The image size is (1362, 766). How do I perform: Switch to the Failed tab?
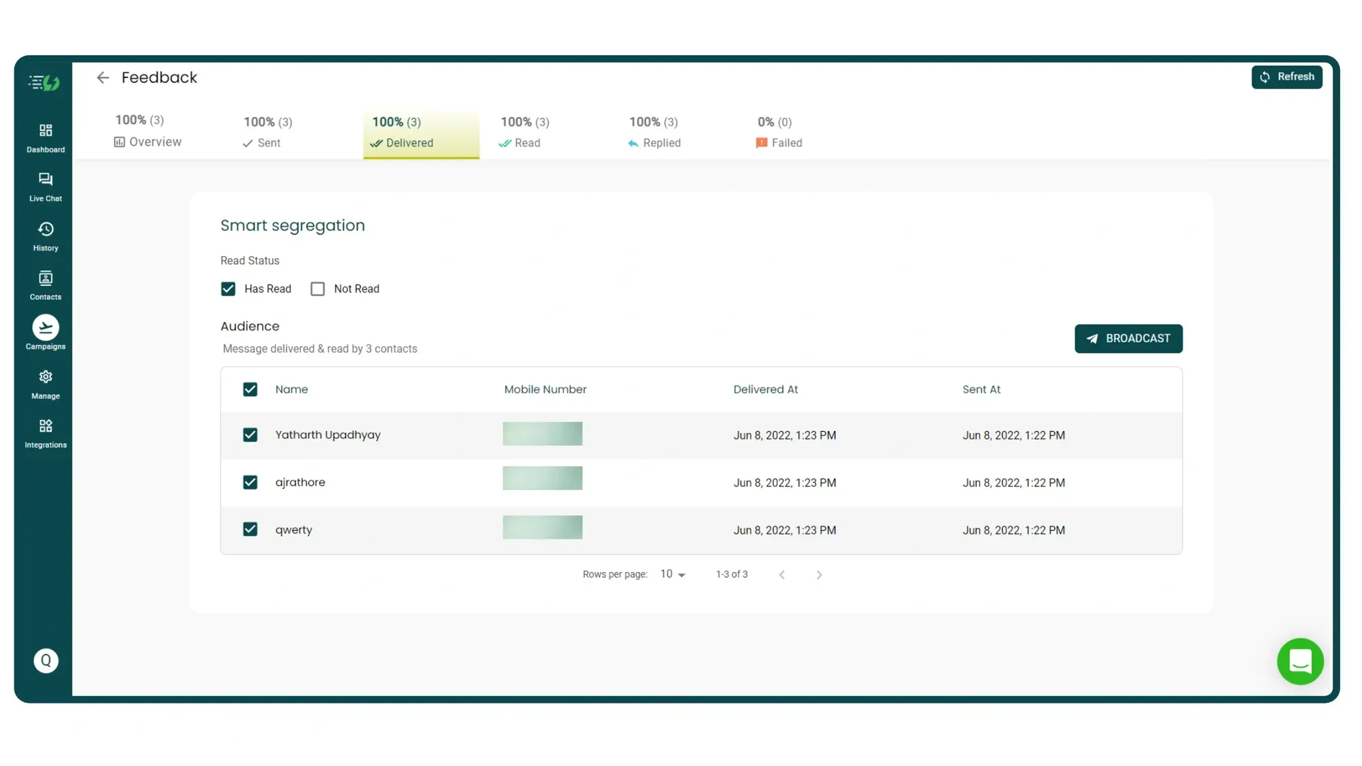[x=779, y=133]
